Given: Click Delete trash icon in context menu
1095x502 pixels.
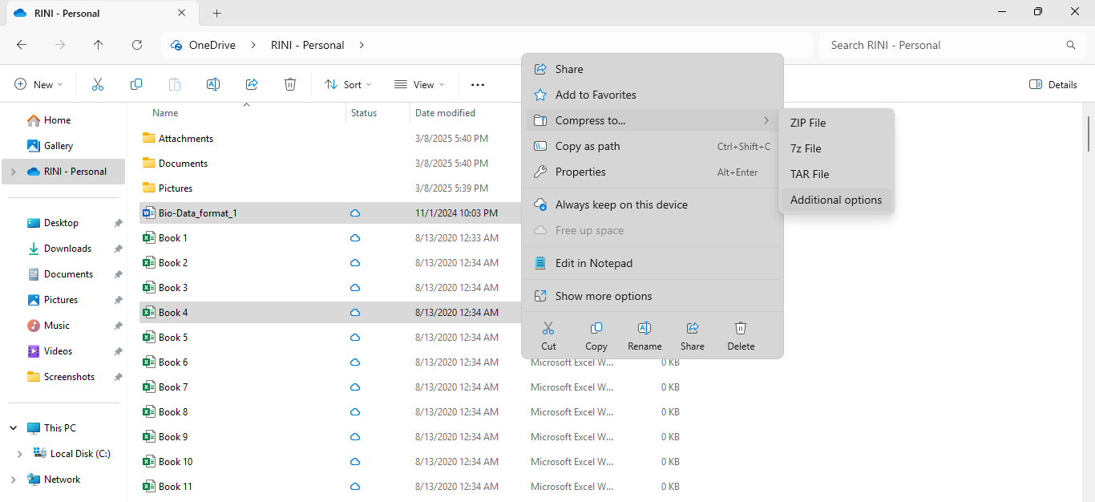Looking at the screenshot, I should click(741, 336).
